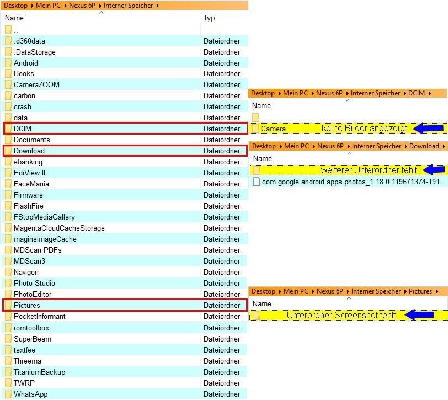The image size is (448, 400).
Task: Click Nexus 6P in Download window breadcrumb
Action: pyautogui.click(x=330, y=146)
